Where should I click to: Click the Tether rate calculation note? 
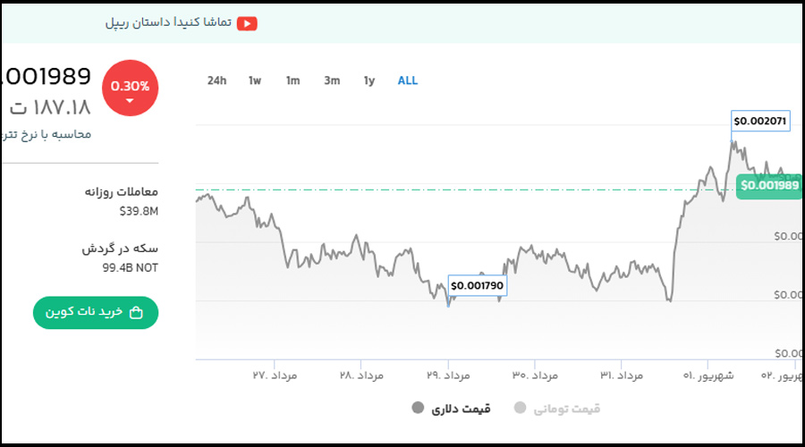coord(47,134)
